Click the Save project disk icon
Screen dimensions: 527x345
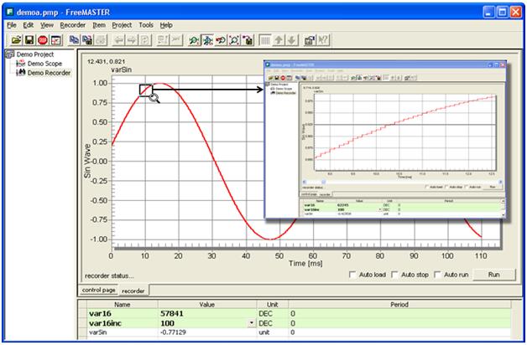pos(29,40)
